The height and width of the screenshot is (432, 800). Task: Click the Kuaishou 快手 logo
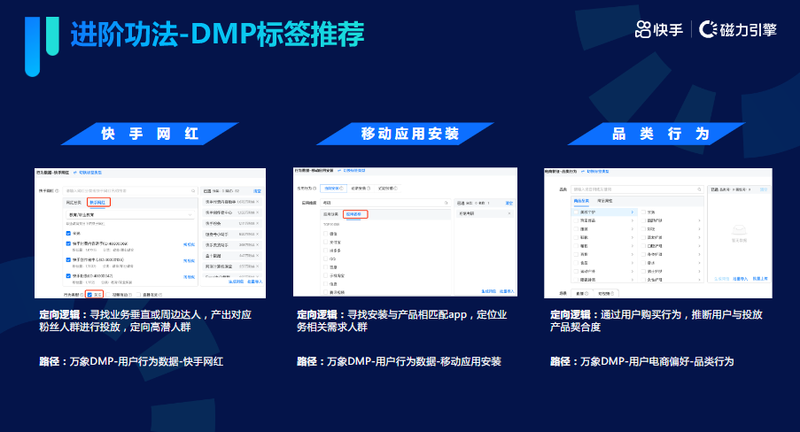pyautogui.click(x=658, y=29)
